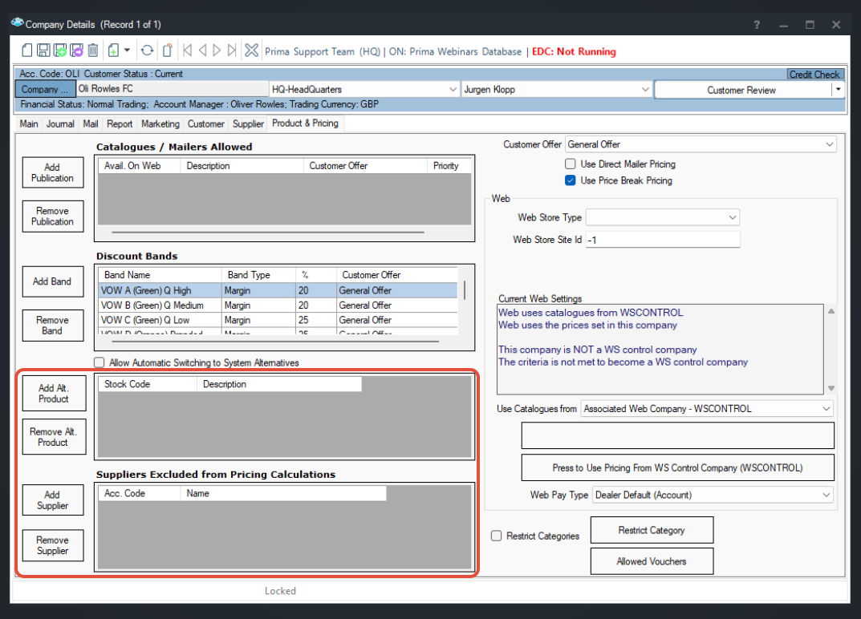Viewport: 861px width, 619px height.
Task: Go to first record navigation icon
Action: coord(187,51)
